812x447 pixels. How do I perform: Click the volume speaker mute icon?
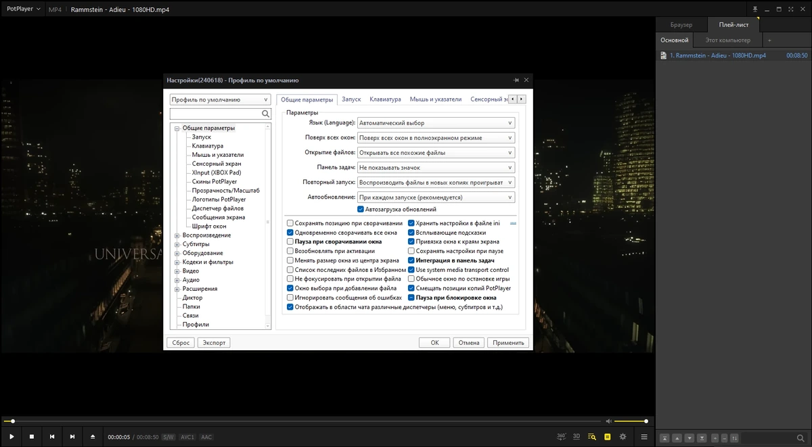[x=608, y=421]
